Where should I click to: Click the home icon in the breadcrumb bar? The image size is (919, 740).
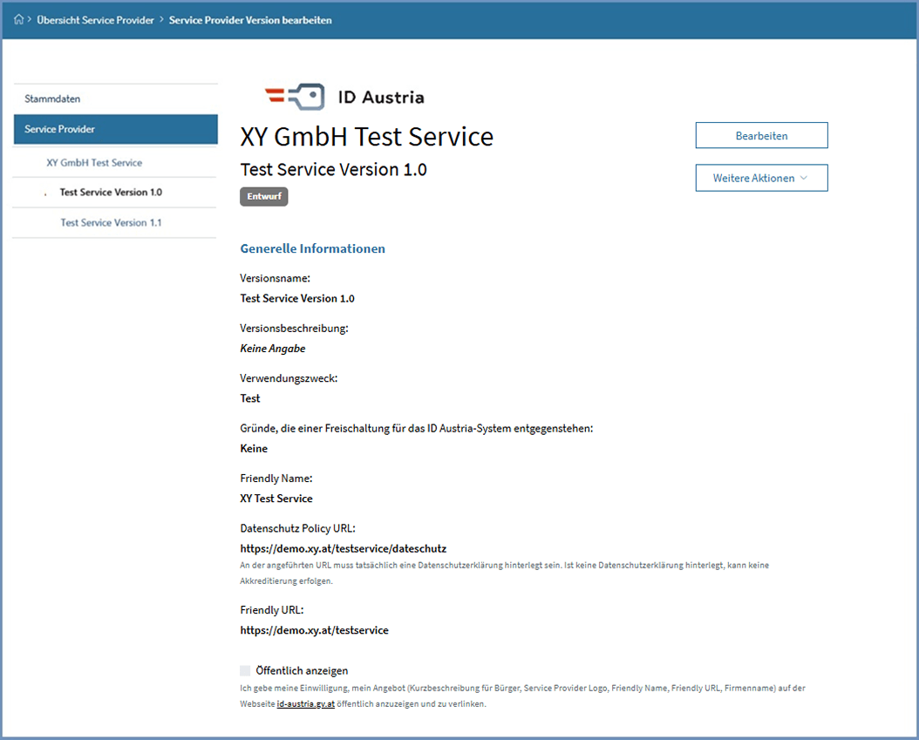[x=18, y=19]
